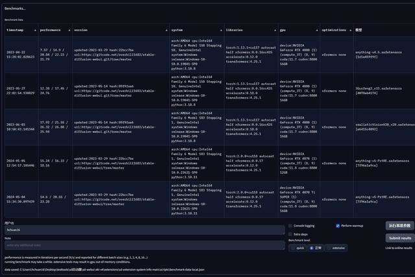The width and height of the screenshot is (415, 277).
Task: Click the 模型 column header
Action: (359, 30)
